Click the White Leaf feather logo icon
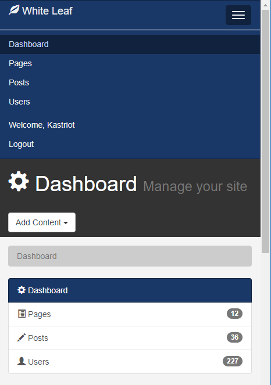The width and height of the screenshot is (271, 385). click(14, 10)
